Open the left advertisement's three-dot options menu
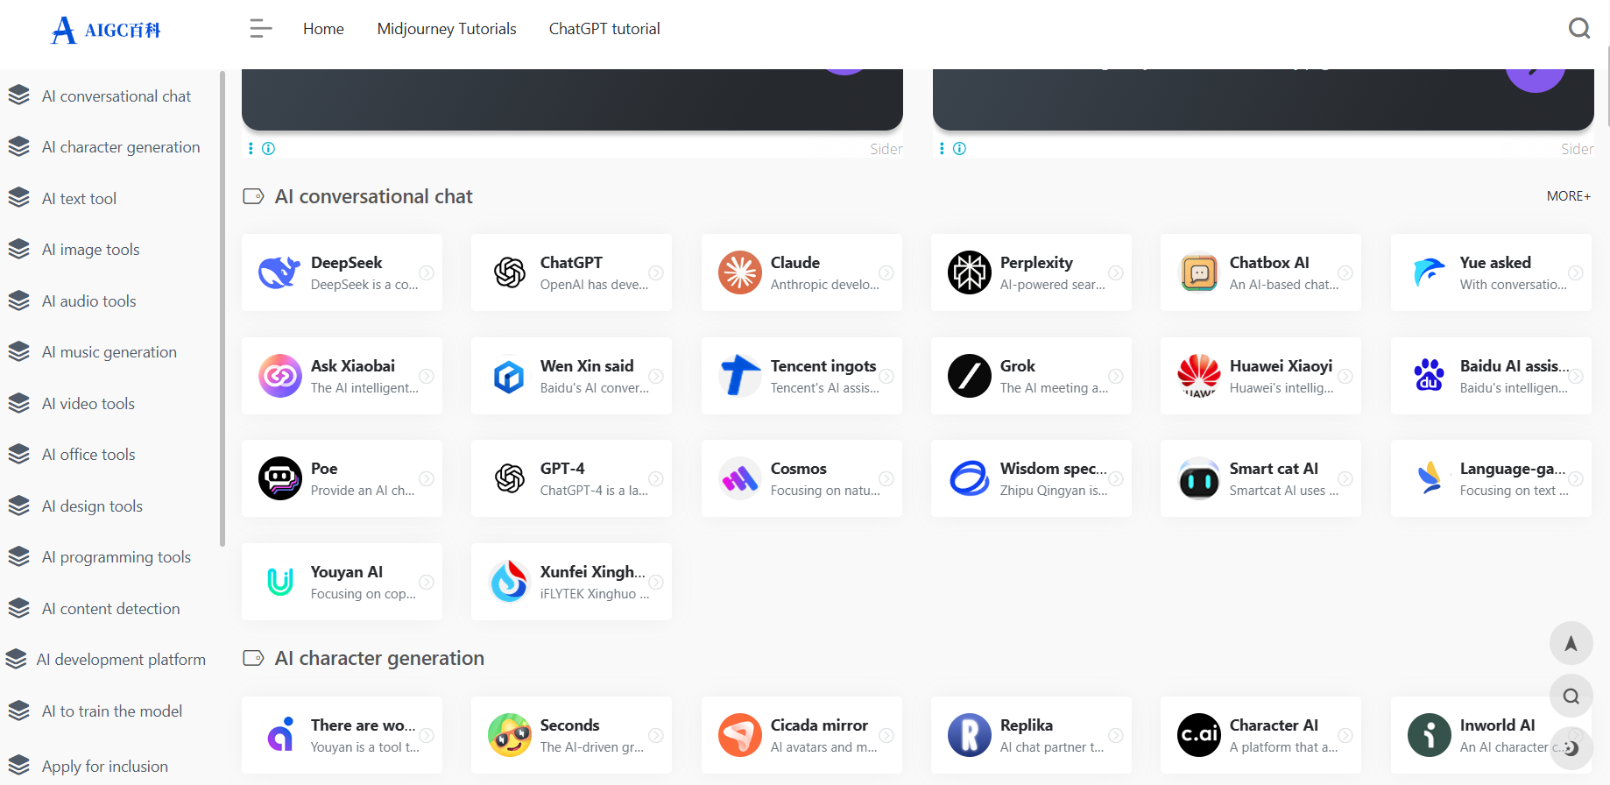1610x785 pixels. 251,149
